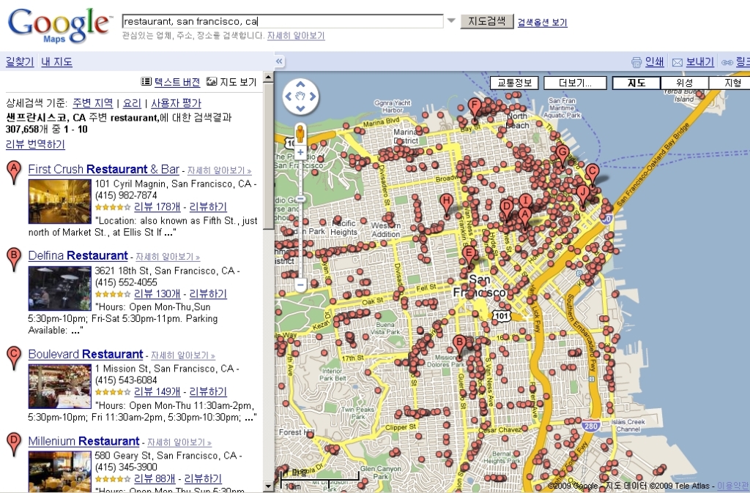Open Delfina restaurant photo thumbnail
Image resolution: width=750 pixels, height=493 pixels.
60,288
